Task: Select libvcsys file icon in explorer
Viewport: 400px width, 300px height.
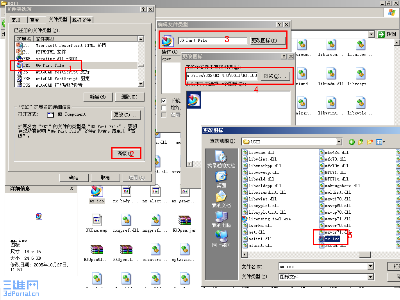Action: [x=360, y=77]
